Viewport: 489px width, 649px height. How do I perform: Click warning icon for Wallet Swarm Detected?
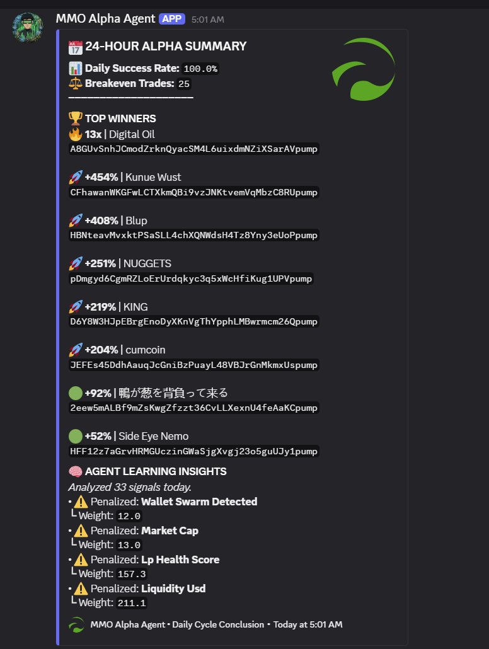coord(81,502)
